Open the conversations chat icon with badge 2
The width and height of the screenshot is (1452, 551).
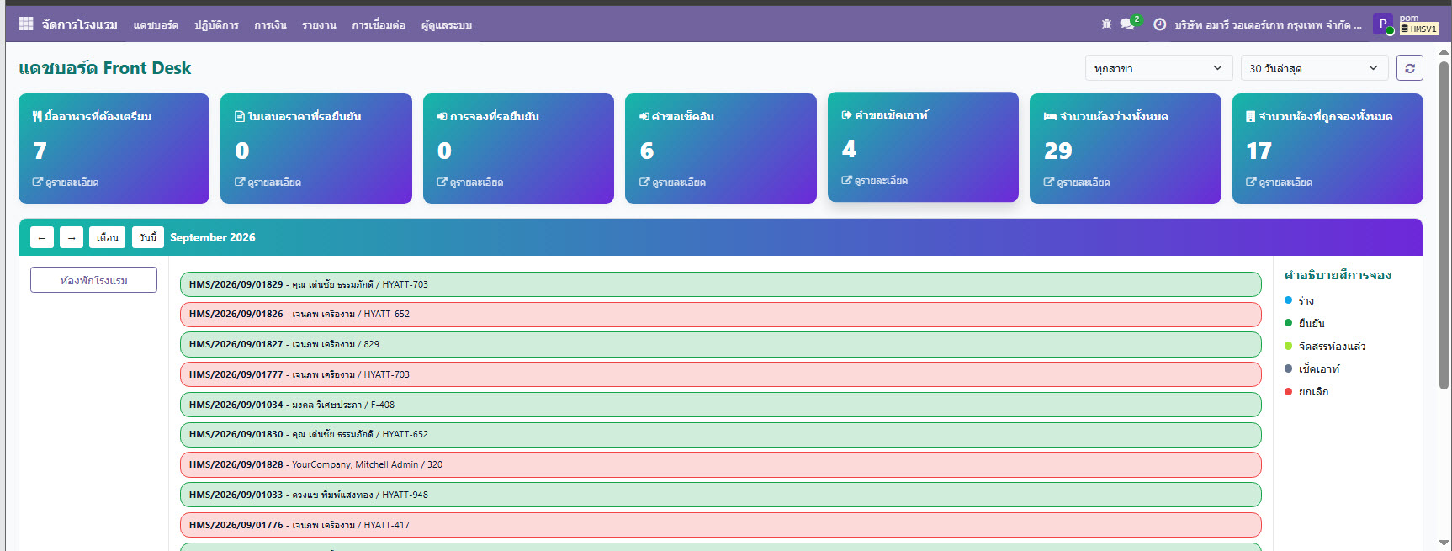(1128, 24)
